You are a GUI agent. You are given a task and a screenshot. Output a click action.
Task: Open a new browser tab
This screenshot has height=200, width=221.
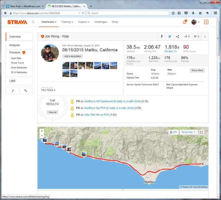pyautogui.click(x=91, y=6)
